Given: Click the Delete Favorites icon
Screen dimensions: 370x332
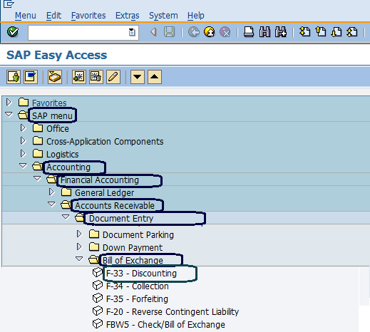Looking at the screenshot, I should tap(96, 77).
